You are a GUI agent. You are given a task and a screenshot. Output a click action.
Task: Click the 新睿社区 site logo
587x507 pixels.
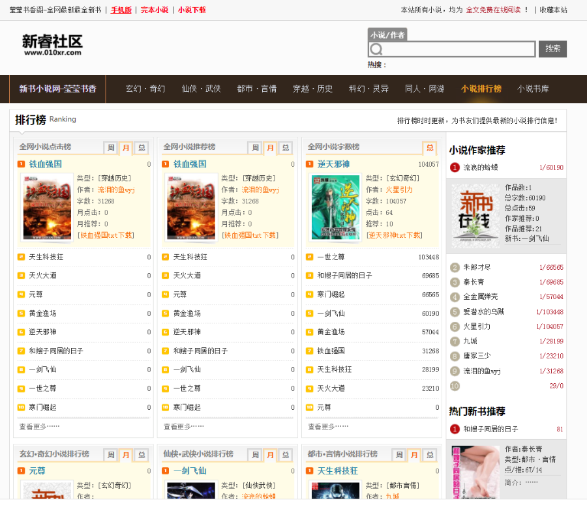tap(52, 45)
